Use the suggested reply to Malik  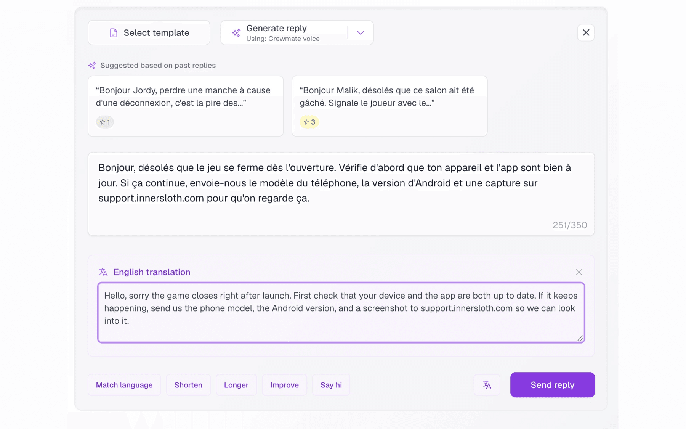[389, 106]
